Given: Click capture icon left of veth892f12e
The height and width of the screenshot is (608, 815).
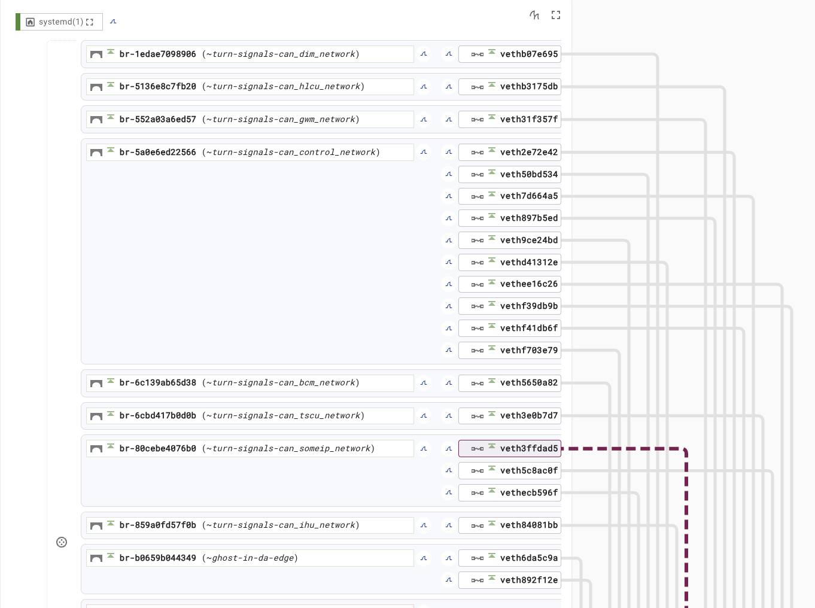Looking at the screenshot, I should point(449,580).
